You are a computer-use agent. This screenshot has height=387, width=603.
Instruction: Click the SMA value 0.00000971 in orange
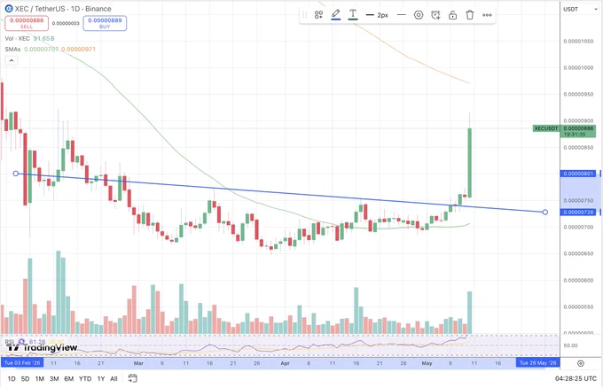tap(78, 49)
